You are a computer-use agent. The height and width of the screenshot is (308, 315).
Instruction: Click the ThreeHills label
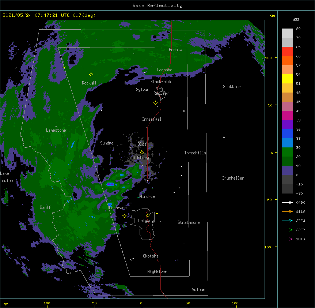pyautogui.click(x=195, y=153)
